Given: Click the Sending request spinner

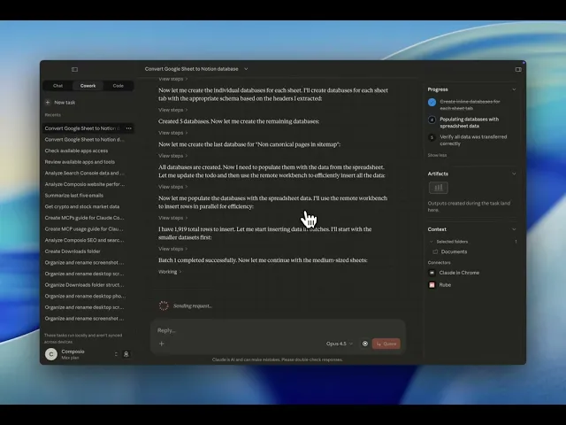Looking at the screenshot, I should pyautogui.click(x=164, y=305).
